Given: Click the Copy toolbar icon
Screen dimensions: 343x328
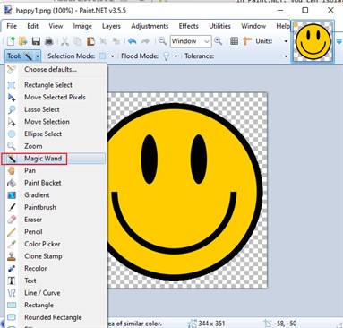Looking at the screenshot, I should coord(78,41).
